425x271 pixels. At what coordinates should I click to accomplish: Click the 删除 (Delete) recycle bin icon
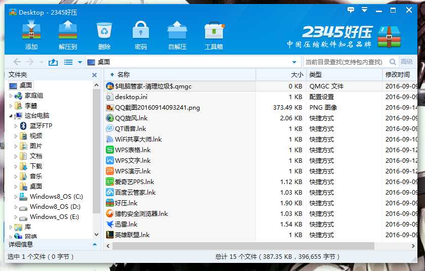pyautogui.click(x=104, y=30)
